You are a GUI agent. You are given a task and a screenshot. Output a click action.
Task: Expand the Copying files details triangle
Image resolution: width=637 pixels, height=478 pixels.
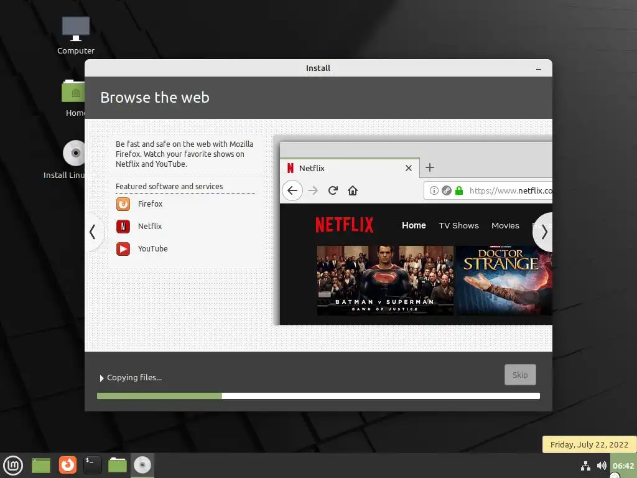point(101,378)
